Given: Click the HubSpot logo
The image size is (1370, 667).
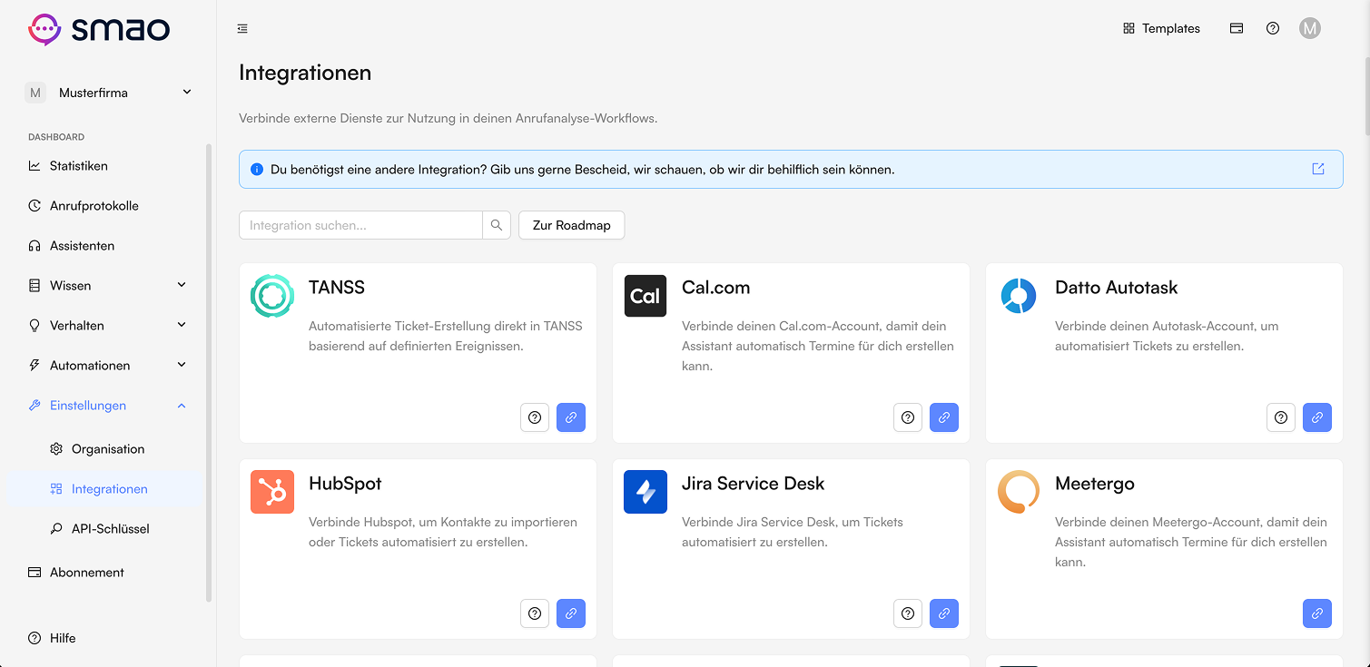Looking at the screenshot, I should (x=272, y=492).
